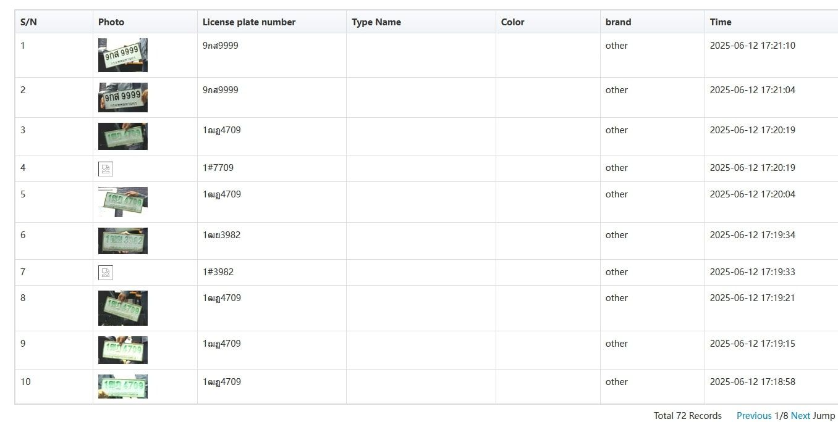Click the Time column header
Image resolution: width=838 pixels, height=422 pixels.
[x=721, y=22]
